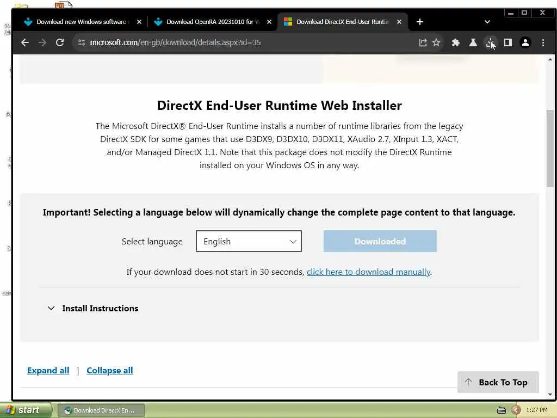This screenshot has height=418, width=557.
Task: Click the scrollbar down arrow
Action: (550, 394)
